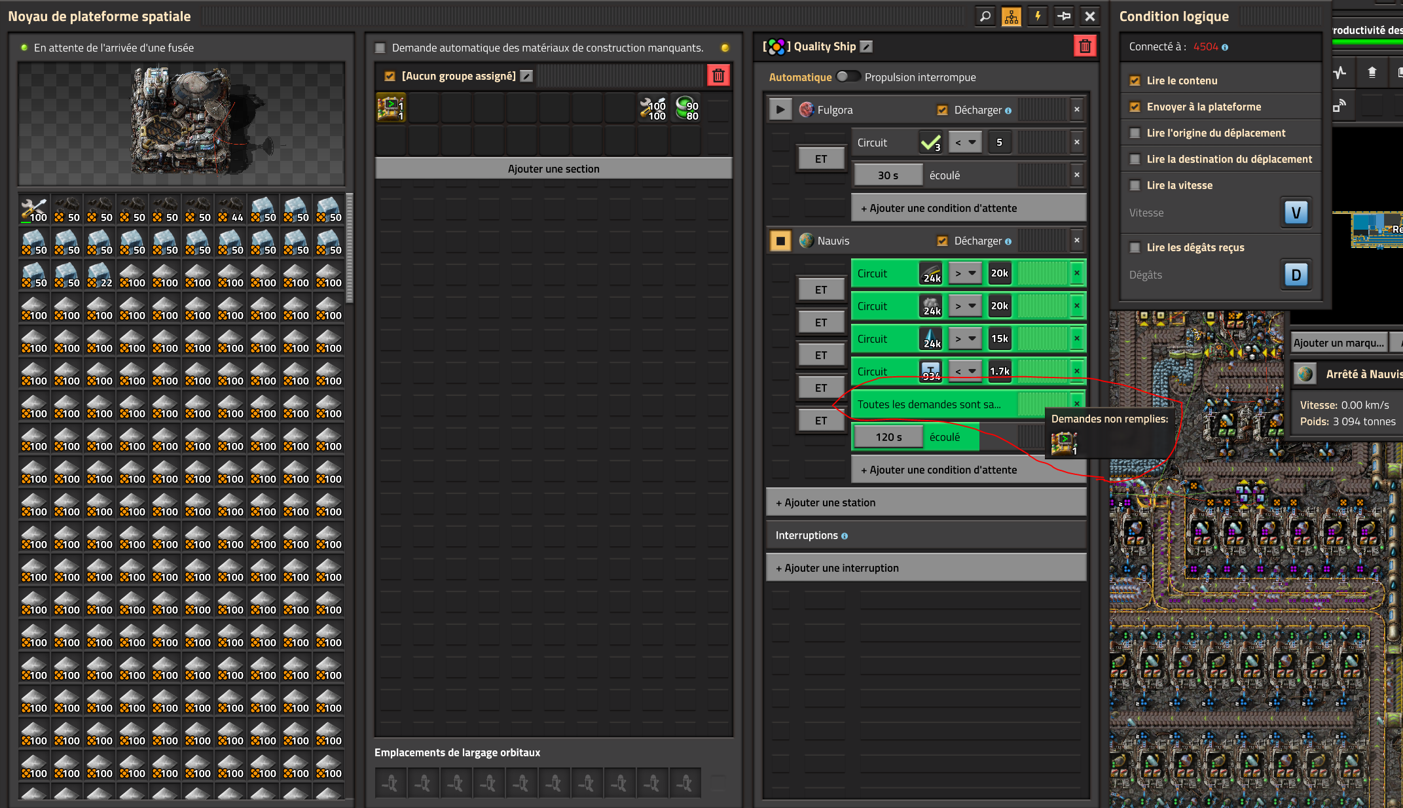This screenshot has width=1403, height=808.
Task: Enable automatic request of missing construction materials
Action: click(x=380, y=48)
